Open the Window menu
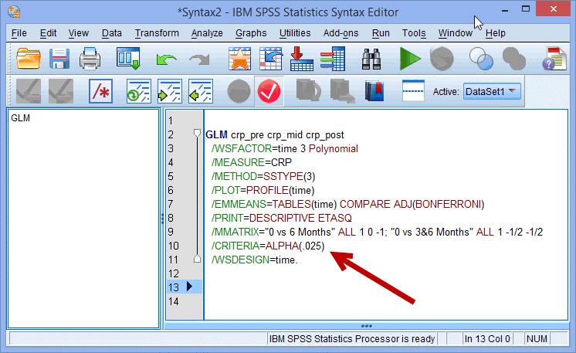This screenshot has width=576, height=353. click(455, 33)
